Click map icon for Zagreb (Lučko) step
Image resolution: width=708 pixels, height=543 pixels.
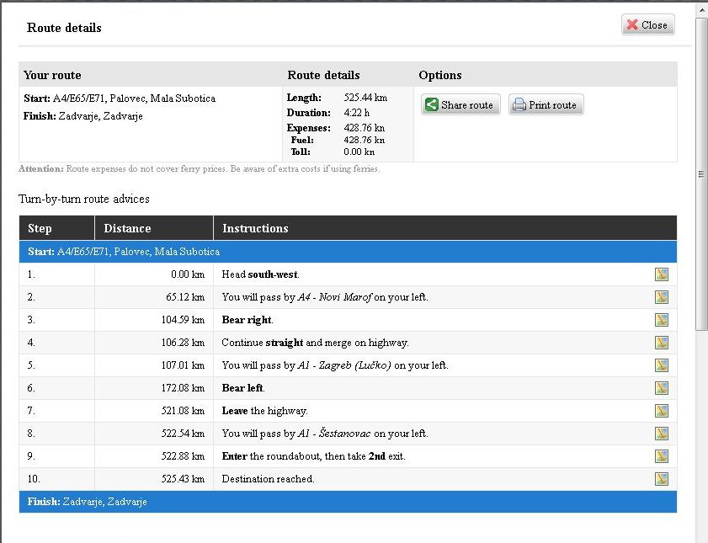(662, 365)
